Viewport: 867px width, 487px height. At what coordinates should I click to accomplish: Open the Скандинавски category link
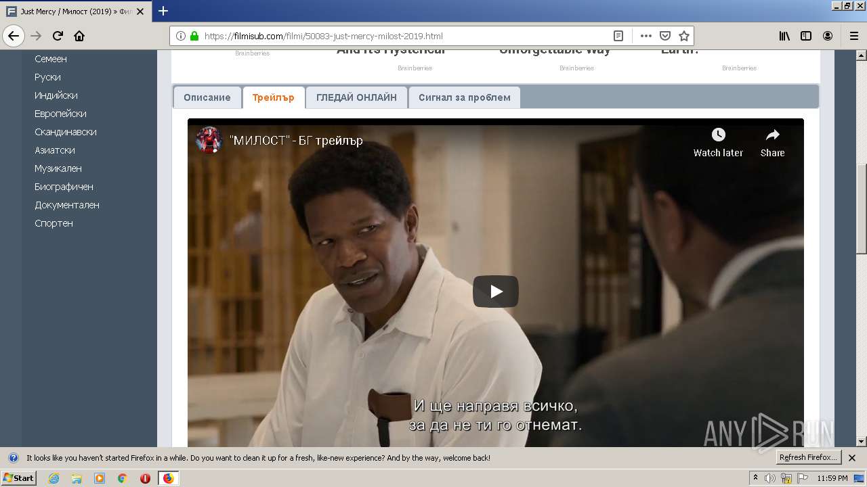66,132
